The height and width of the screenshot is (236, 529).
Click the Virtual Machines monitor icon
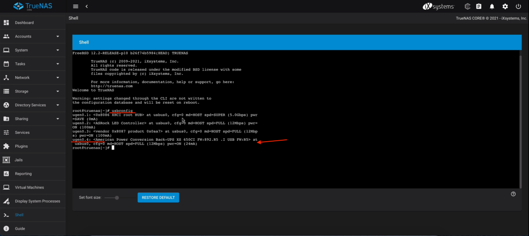[6, 187]
